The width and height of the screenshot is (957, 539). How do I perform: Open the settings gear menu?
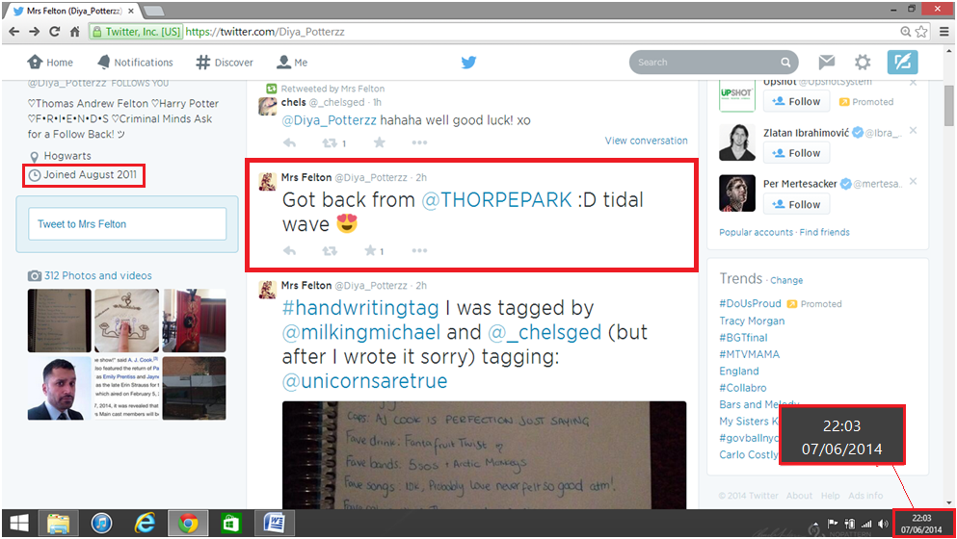coord(863,62)
